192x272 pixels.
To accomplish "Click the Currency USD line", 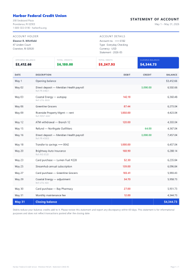I will pos(108,49).
